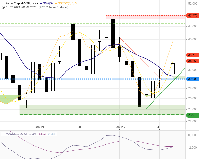The height and width of the screenshot is (159, 199).
Task: Click the clock icon next to date range
Action: 3,7
